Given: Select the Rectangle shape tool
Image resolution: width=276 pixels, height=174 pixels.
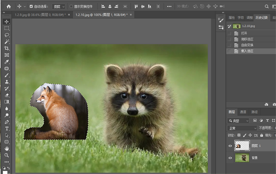Looking at the screenshot, I should 7,142.
